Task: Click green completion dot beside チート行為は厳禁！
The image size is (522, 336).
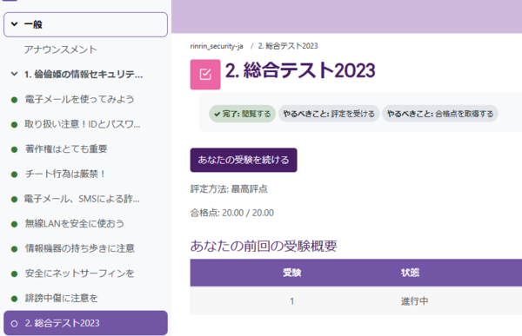Action: [14, 175]
